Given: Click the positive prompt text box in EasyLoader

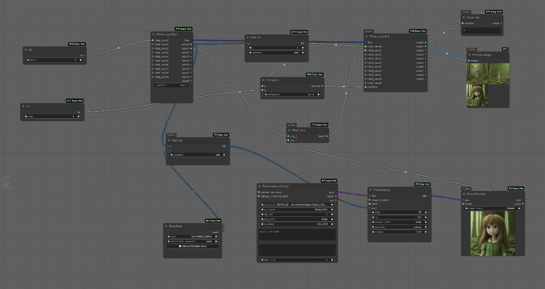Looking at the screenshot, I should click(x=297, y=234).
